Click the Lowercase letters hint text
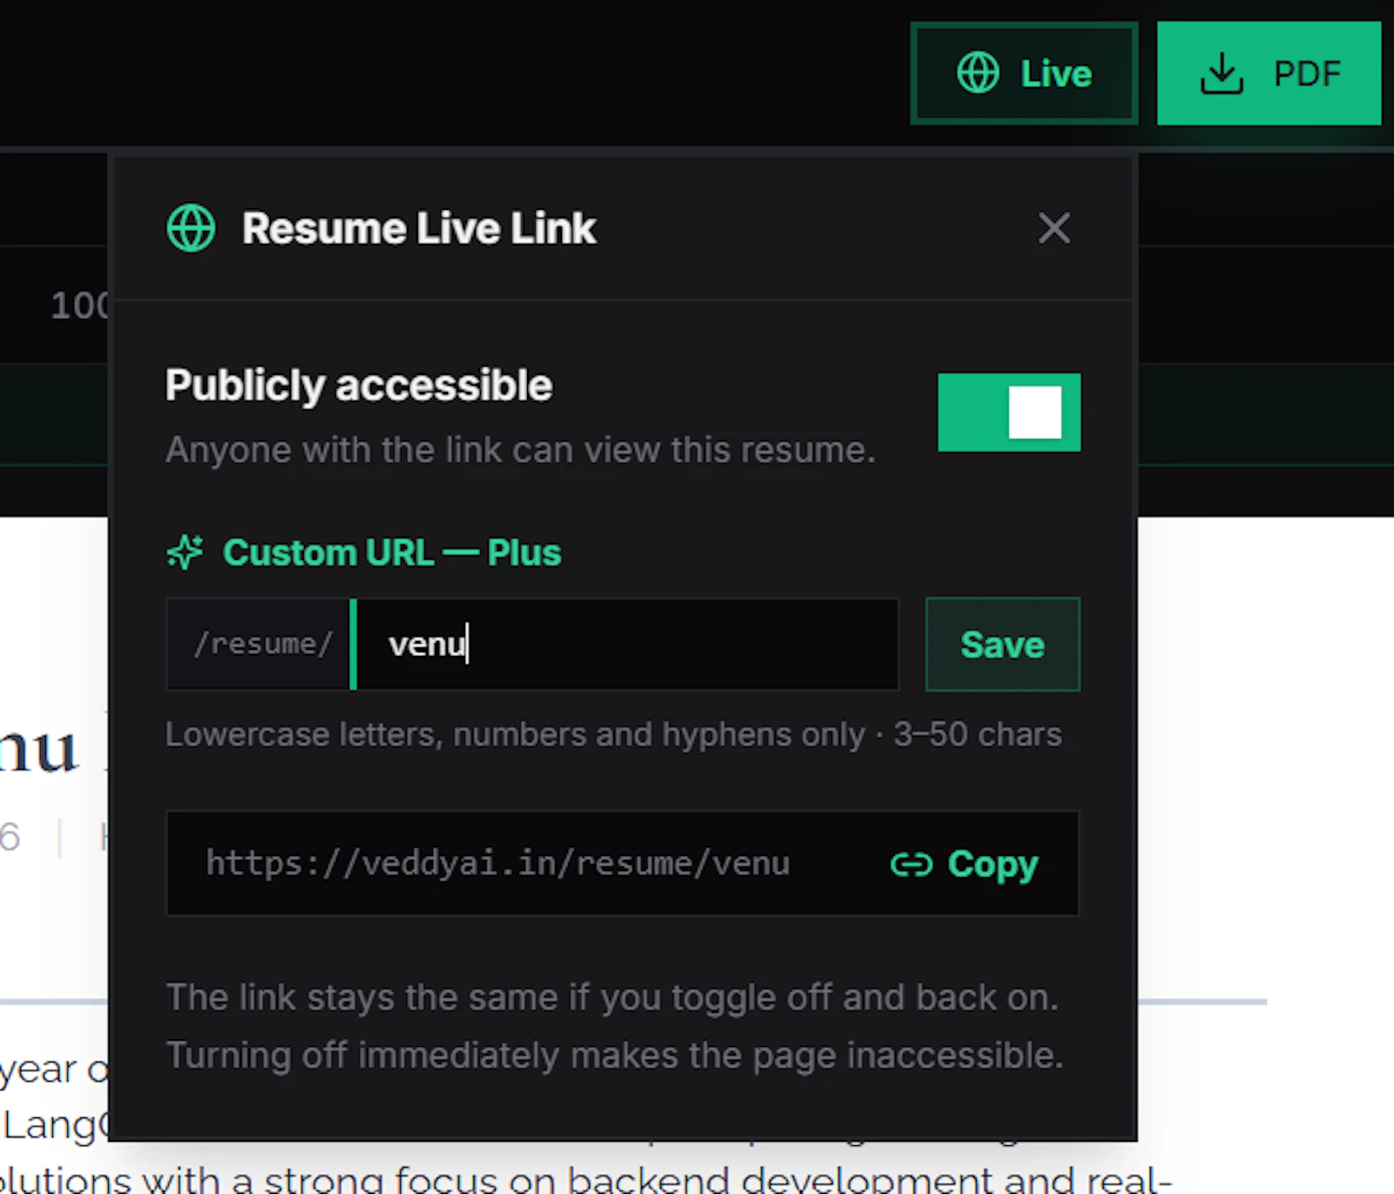This screenshot has width=1394, height=1194. (614, 734)
